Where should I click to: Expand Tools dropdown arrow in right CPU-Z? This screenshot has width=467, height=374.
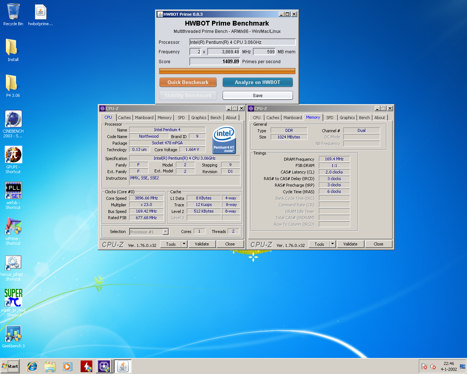(333, 244)
